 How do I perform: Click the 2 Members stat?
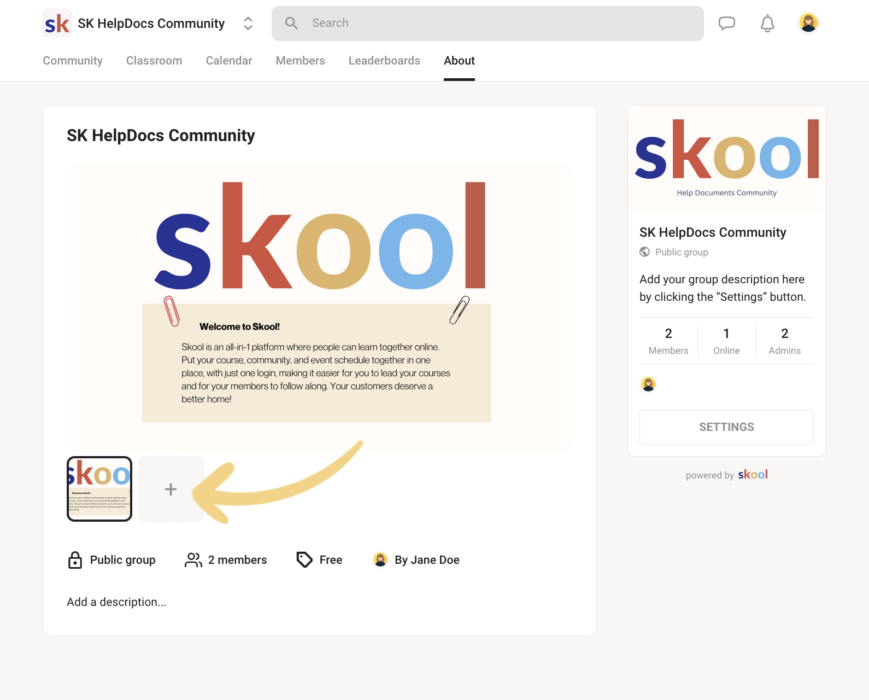pos(668,341)
